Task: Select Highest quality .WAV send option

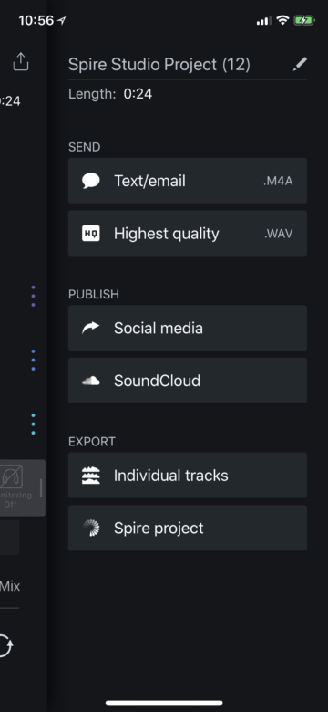Action: click(x=188, y=234)
